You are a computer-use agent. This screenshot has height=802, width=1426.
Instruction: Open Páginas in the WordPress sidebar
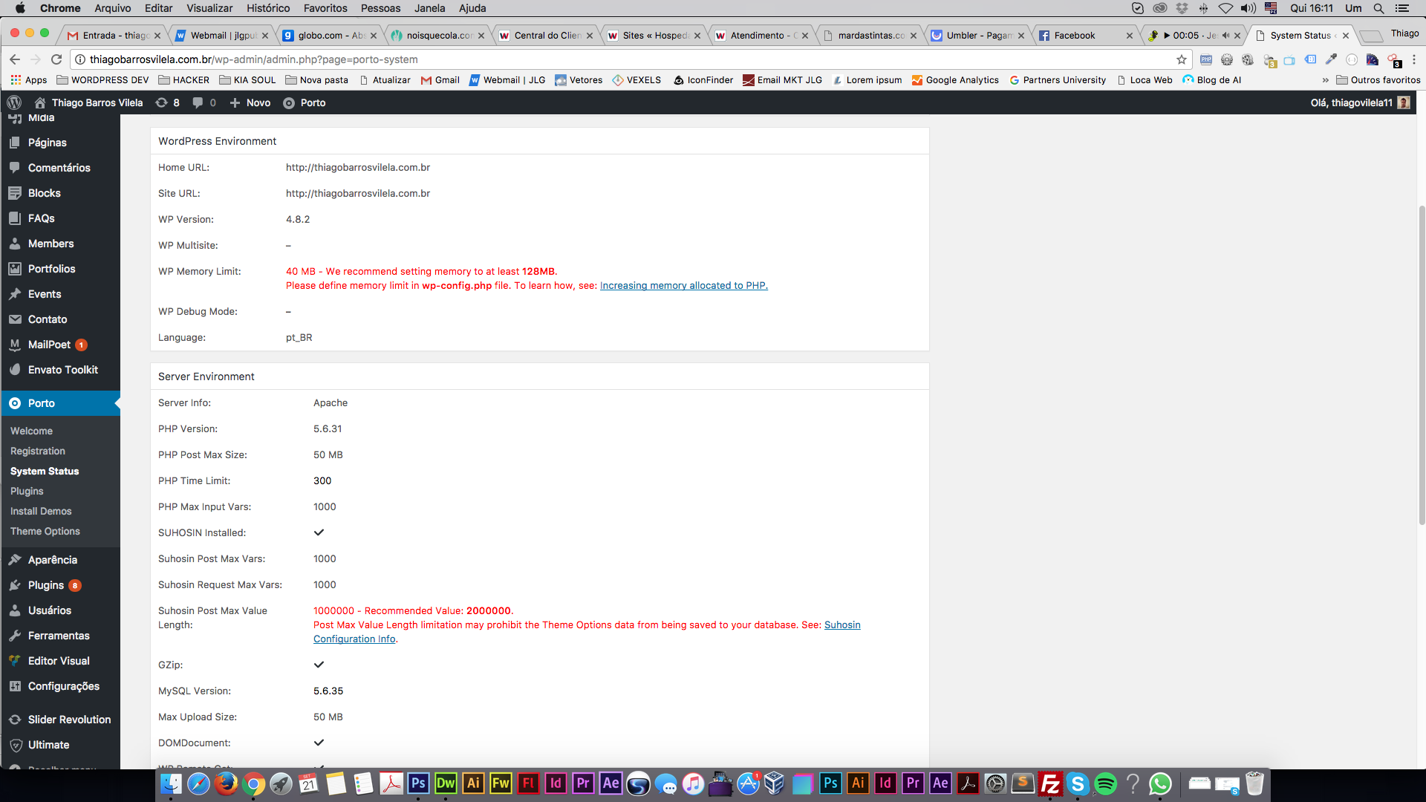click(x=48, y=143)
